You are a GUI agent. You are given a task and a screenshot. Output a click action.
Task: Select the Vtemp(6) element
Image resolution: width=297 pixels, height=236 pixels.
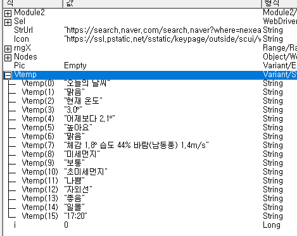[x=38, y=137]
